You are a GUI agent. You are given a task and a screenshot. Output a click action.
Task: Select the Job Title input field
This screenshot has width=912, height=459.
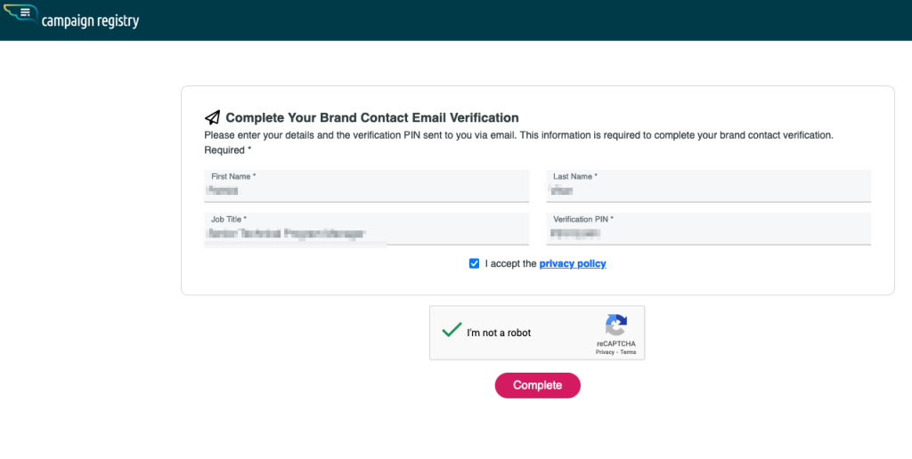point(366,234)
